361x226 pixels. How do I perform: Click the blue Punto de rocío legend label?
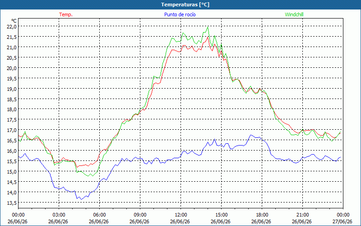(180, 14)
